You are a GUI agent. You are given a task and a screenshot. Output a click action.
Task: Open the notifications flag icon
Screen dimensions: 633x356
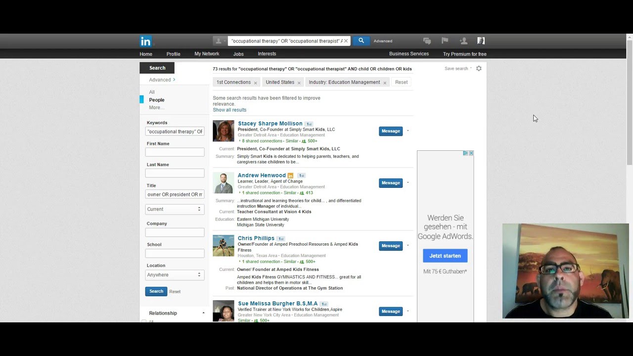(445, 41)
